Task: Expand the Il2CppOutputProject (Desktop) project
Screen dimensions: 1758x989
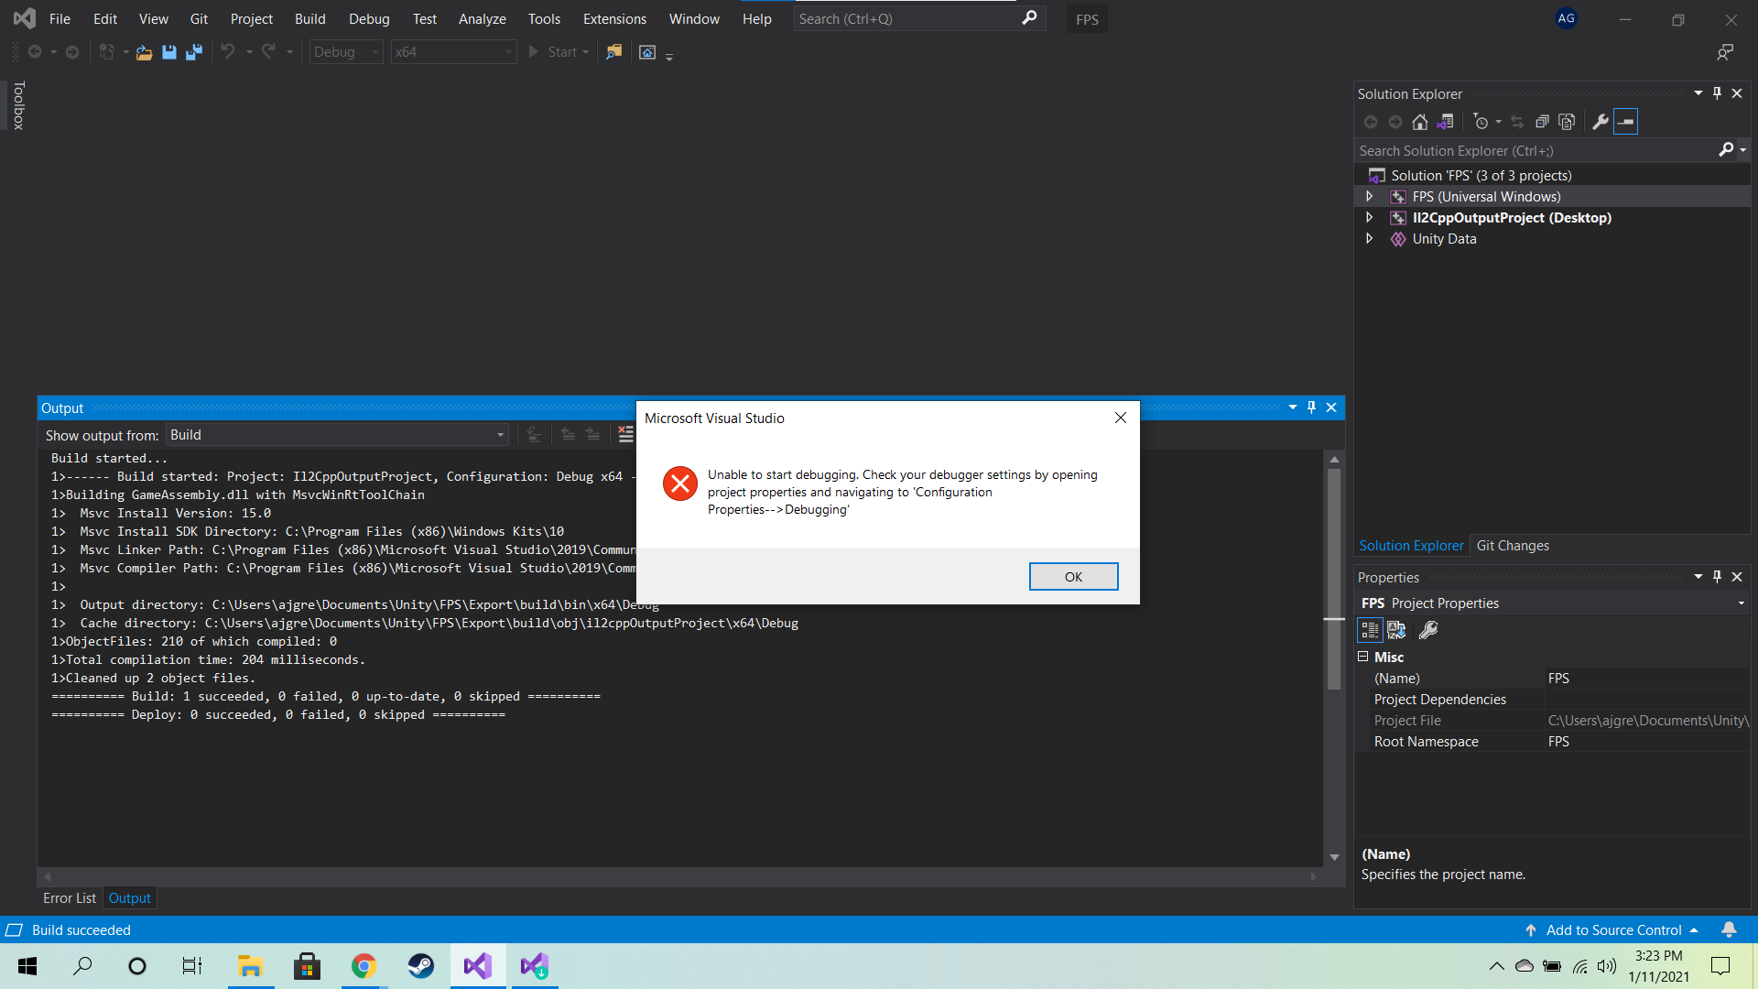Action: click(x=1369, y=217)
